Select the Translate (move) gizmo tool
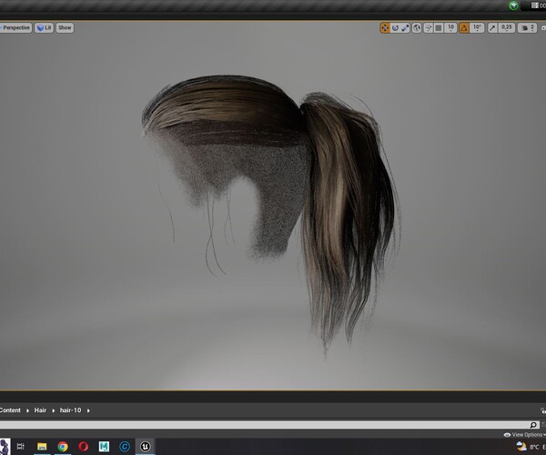546x455 pixels. (x=385, y=28)
